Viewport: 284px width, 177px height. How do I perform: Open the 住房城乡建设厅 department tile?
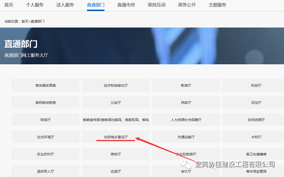116,137
